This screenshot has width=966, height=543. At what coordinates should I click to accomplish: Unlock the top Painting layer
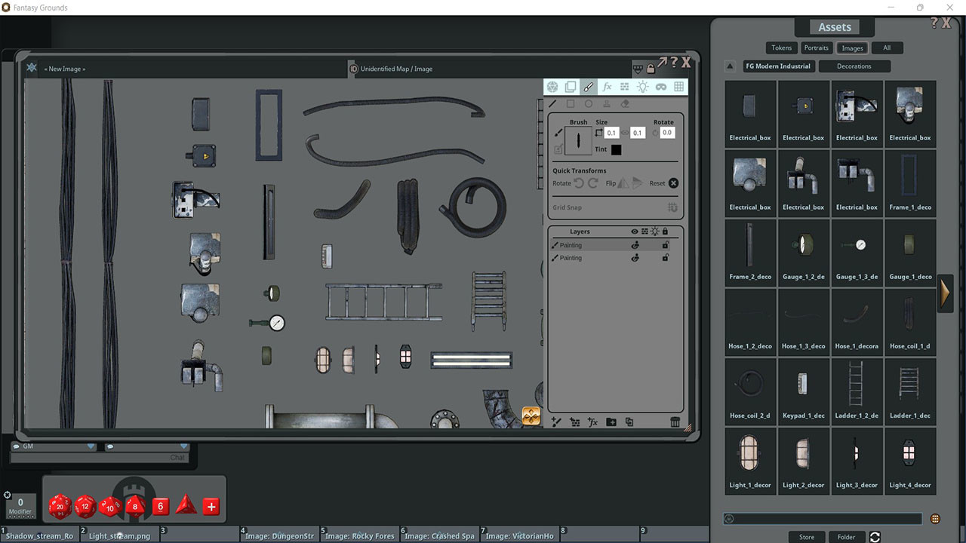click(666, 245)
